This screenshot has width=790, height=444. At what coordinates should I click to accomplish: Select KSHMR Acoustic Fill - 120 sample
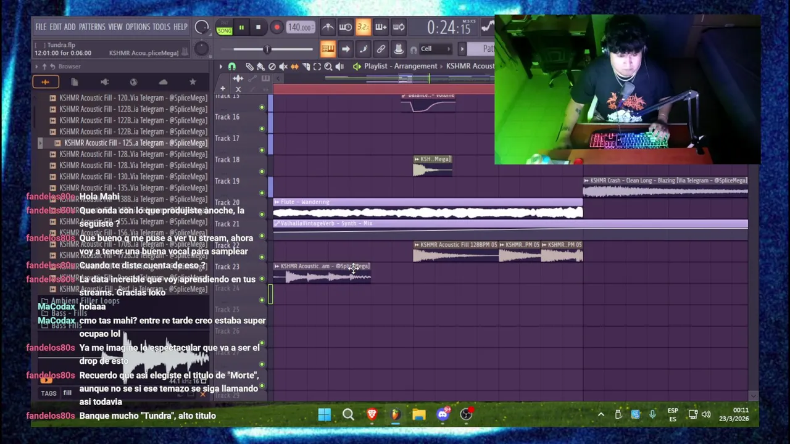[x=128, y=98]
